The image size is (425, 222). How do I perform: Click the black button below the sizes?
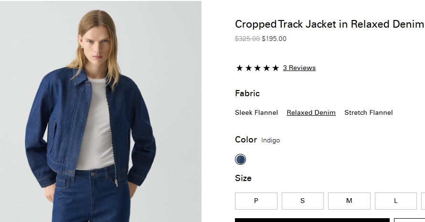pyautogui.click(x=312, y=220)
